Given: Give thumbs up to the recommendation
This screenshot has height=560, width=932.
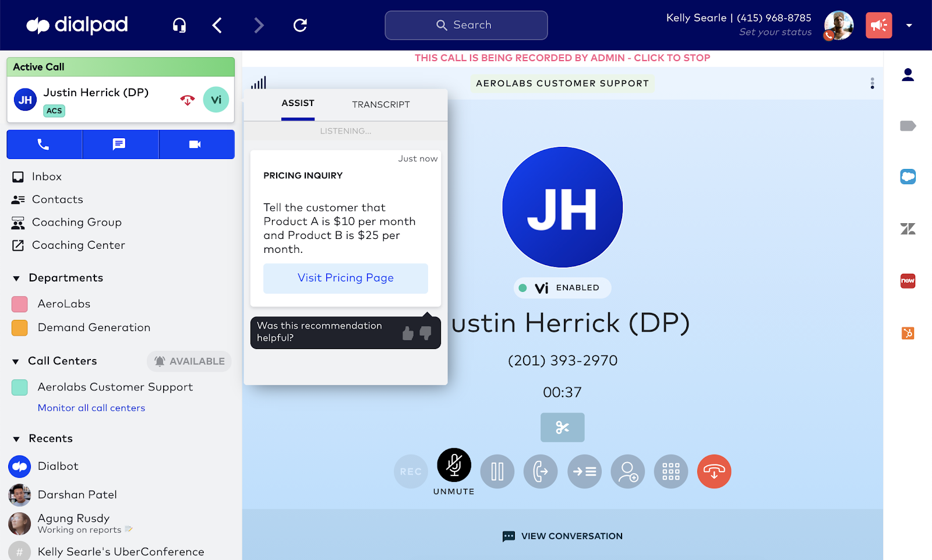Looking at the screenshot, I should coord(408,333).
